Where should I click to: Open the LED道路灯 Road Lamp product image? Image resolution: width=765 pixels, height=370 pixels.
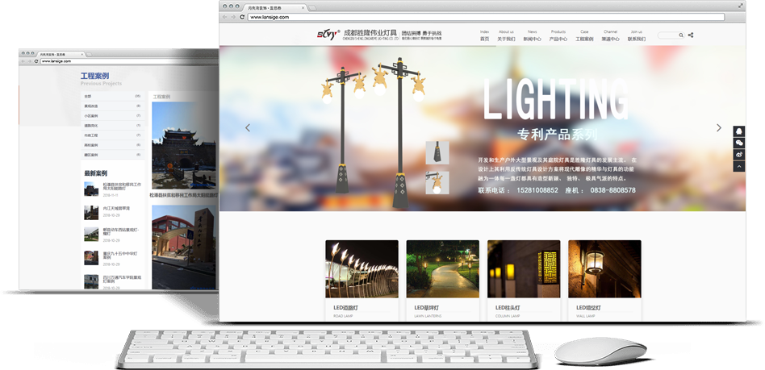click(x=362, y=268)
